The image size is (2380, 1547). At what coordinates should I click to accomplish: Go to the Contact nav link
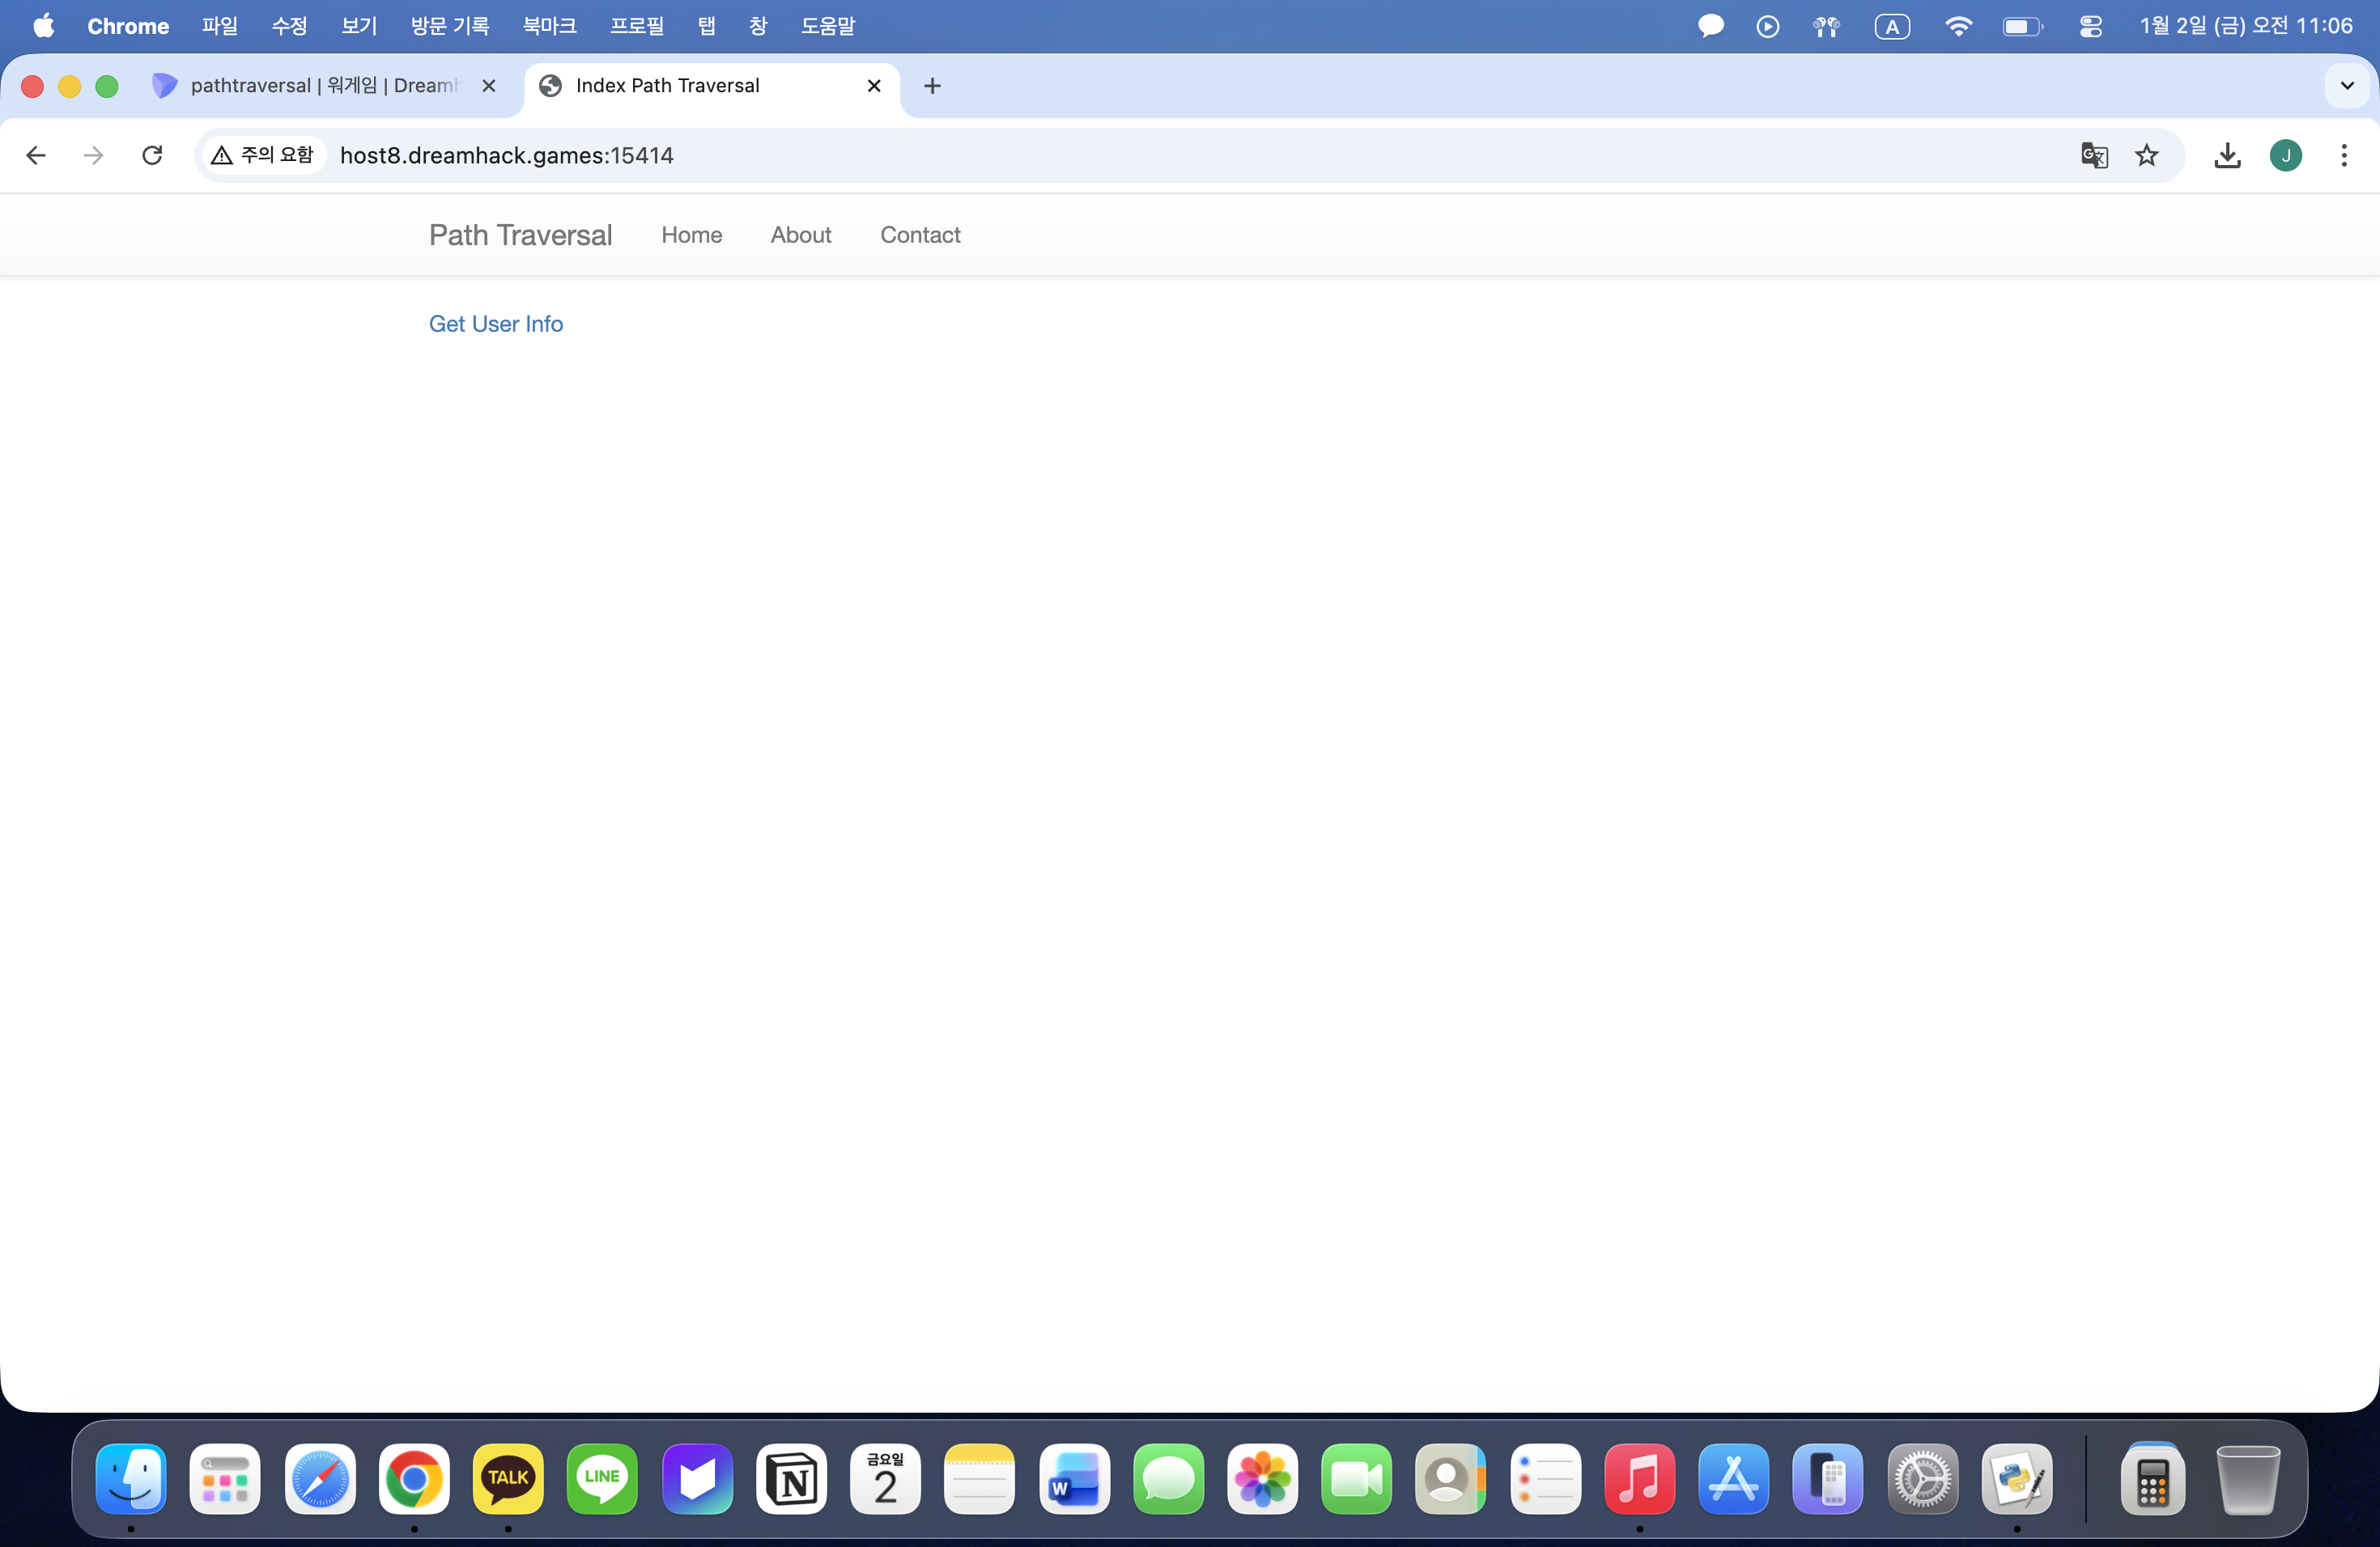click(919, 235)
